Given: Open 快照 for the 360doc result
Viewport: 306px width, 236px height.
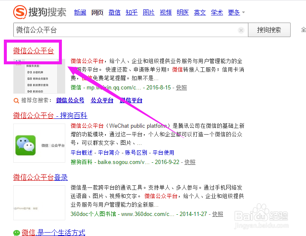Looking at the screenshot, I should pos(218,214).
